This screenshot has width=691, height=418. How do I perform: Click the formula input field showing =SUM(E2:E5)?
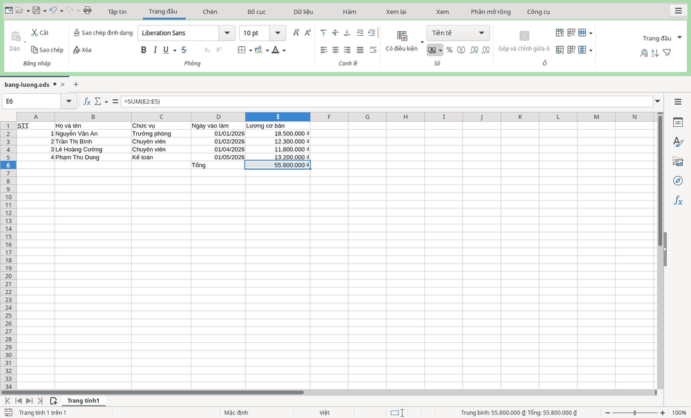[387, 101]
